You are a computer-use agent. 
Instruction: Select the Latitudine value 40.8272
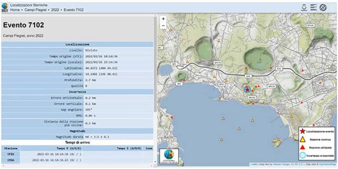point(101,68)
